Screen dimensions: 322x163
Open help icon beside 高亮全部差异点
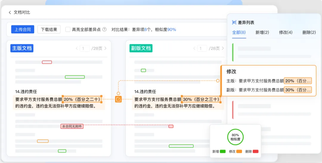point(104,30)
